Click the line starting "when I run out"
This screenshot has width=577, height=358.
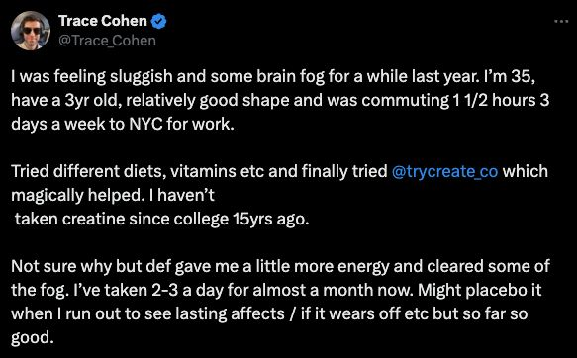coord(269,313)
